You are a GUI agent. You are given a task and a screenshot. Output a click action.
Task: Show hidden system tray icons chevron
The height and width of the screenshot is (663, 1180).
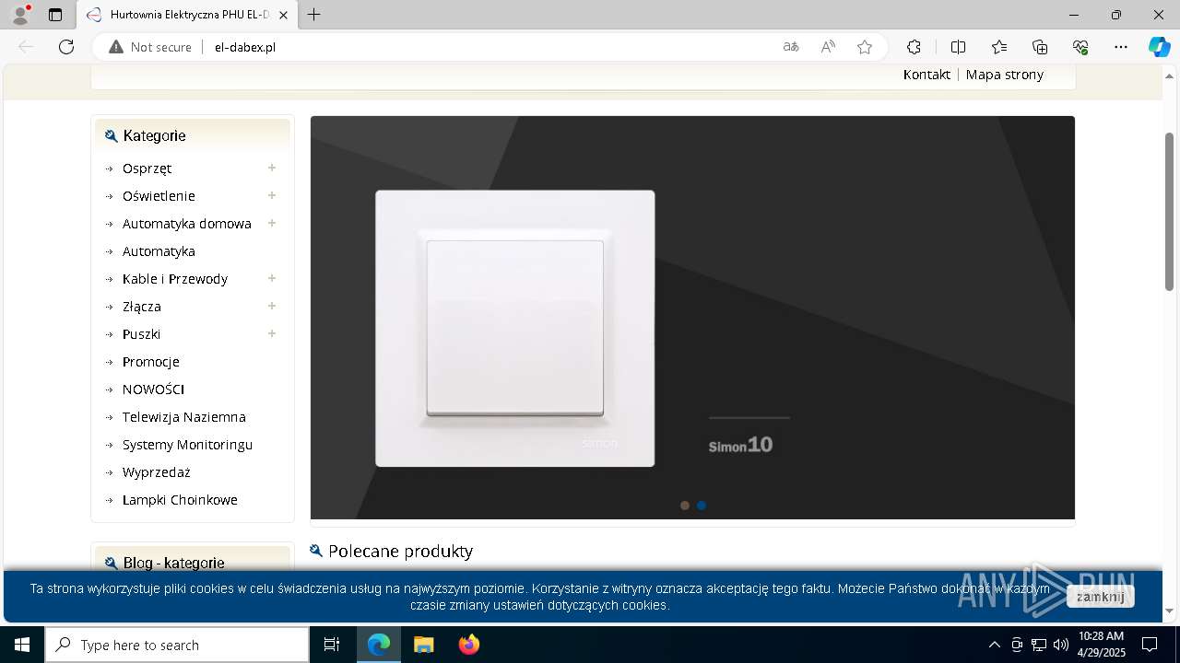tap(994, 645)
